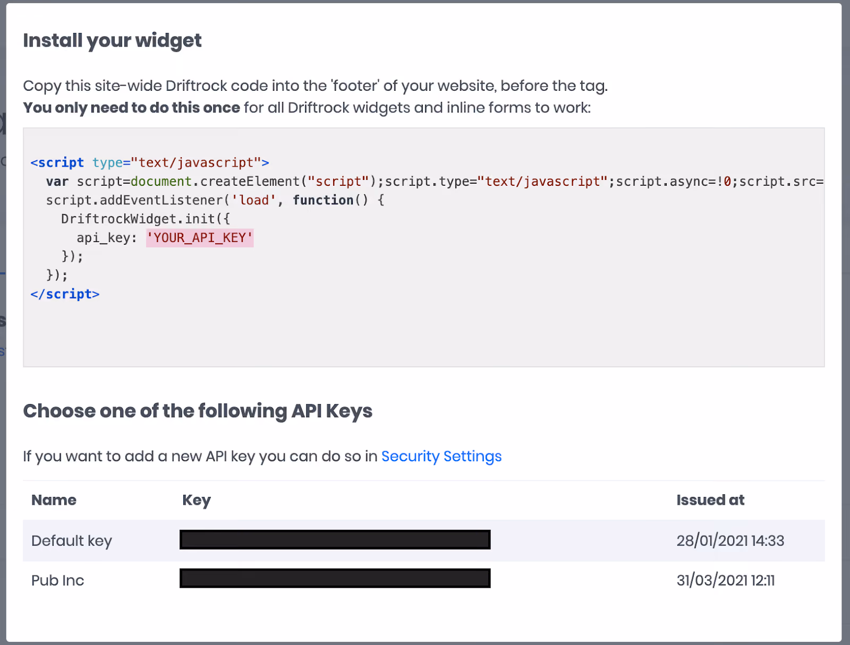850x645 pixels.
Task: Click the opening script tag line
Action: click(x=150, y=162)
